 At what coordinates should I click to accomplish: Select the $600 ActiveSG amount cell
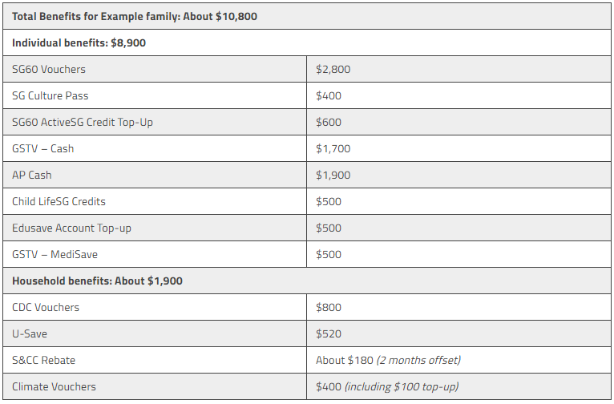click(329, 122)
